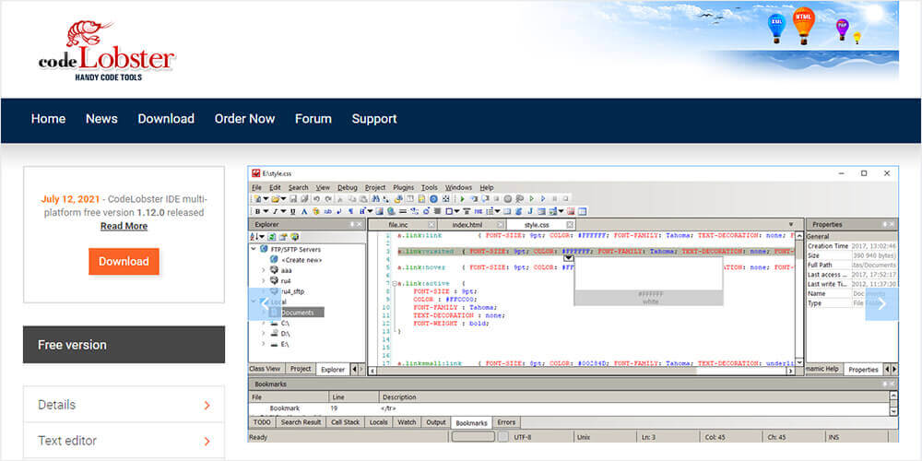This screenshot has height=461, width=922.
Task: Switch to the index.html editor tab
Action: (467, 225)
